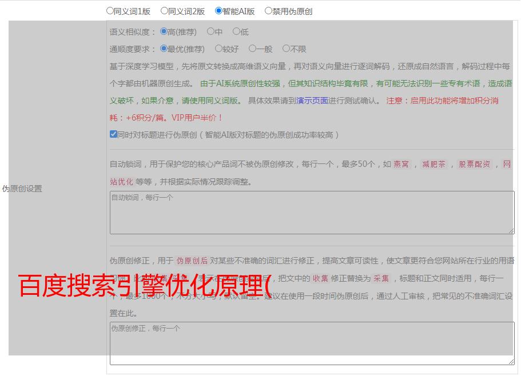The height and width of the screenshot is (376, 521).
Task: Click the 语义相似度 label
Action: [x=133, y=32]
